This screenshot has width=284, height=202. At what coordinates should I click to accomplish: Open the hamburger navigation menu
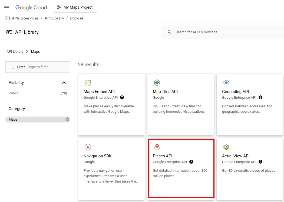pos(6,8)
